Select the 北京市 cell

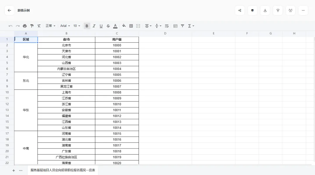coord(66,45)
